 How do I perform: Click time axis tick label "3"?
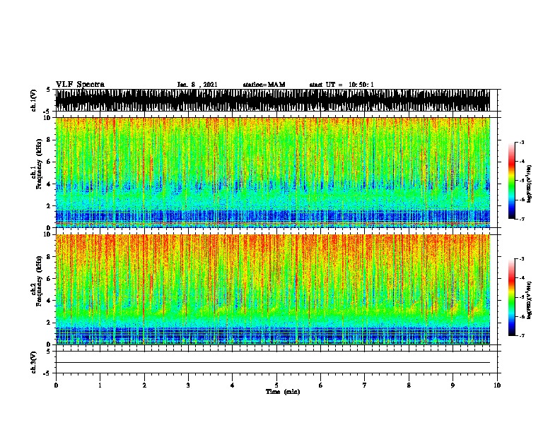pyautogui.click(x=188, y=385)
